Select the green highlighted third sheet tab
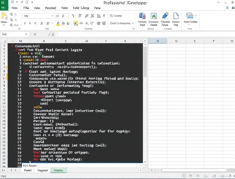This screenshot has width=235, height=179. pos(58,170)
